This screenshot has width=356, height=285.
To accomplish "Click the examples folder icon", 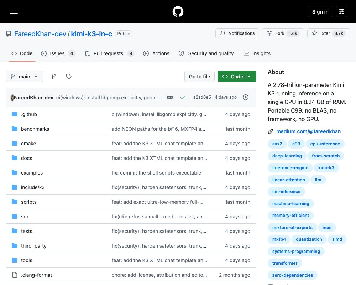I will [15, 173].
